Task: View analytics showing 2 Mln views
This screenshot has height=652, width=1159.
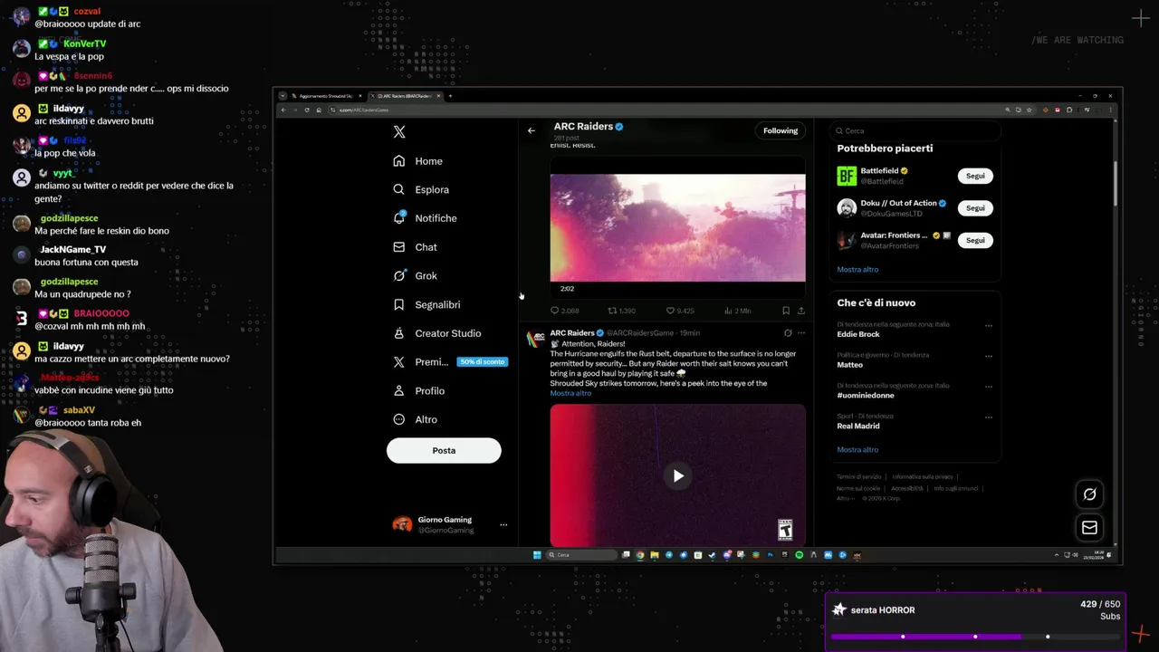Action: tap(737, 311)
